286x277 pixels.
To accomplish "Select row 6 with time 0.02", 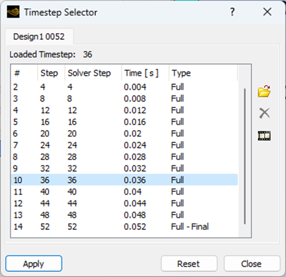I will click(x=124, y=134).
